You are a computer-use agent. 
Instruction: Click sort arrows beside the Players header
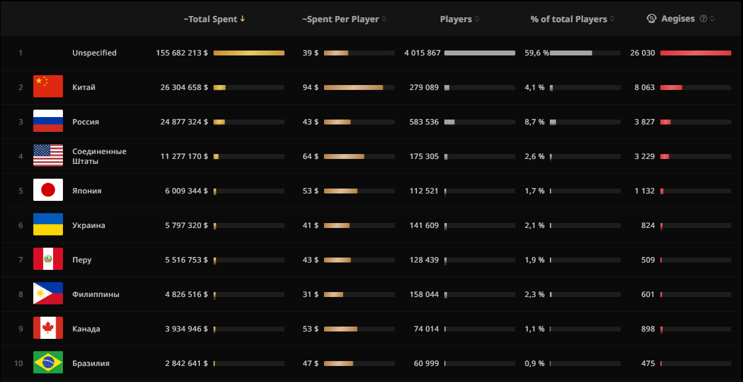(477, 19)
